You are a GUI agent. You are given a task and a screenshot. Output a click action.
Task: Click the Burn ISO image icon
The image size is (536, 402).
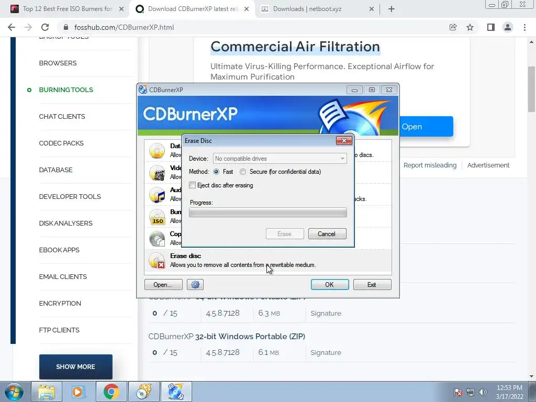157,217
